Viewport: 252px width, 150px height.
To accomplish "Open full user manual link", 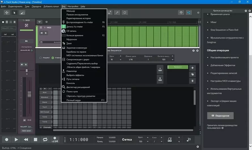I will pyautogui.click(x=222, y=127).
